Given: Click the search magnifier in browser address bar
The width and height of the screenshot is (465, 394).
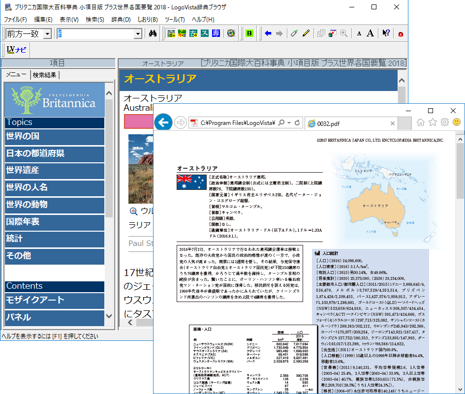Looking at the screenshot, I should point(281,122).
